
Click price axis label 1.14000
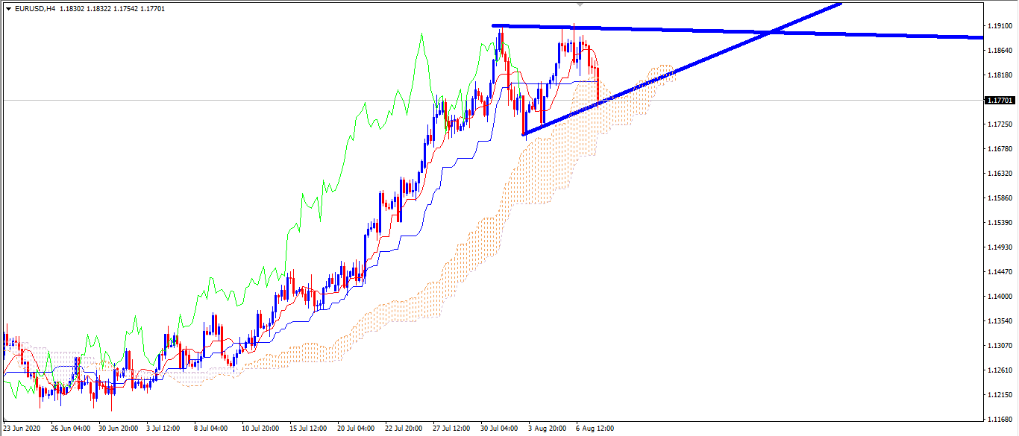[999, 297]
